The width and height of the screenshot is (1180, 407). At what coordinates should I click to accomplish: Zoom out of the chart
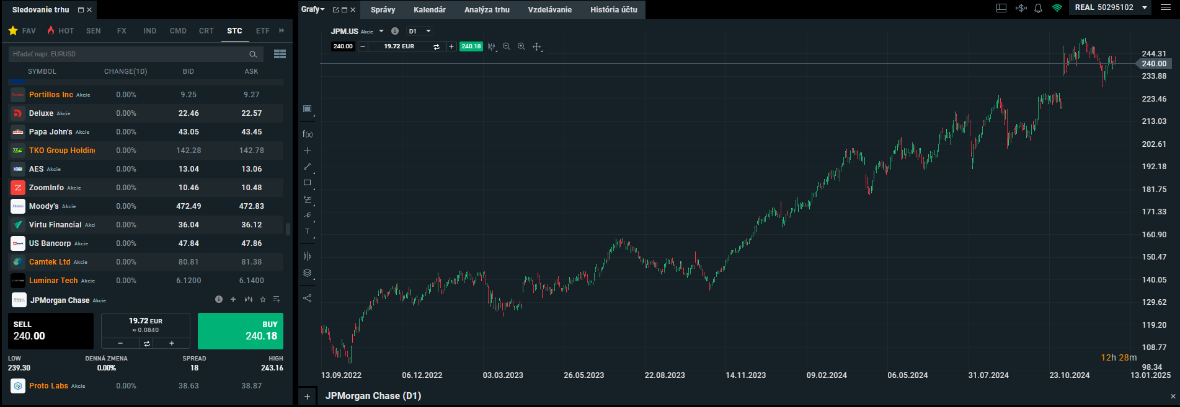pyautogui.click(x=507, y=46)
